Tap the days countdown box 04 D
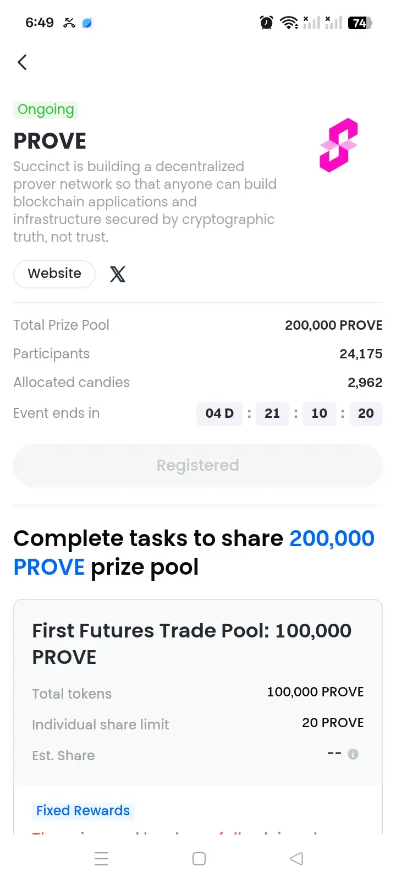The width and height of the screenshot is (396, 883). 219,413
